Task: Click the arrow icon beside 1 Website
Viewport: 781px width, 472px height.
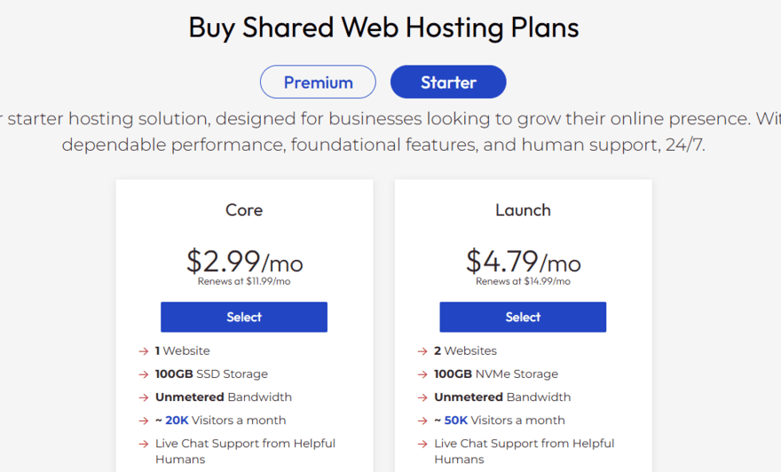Action: tap(144, 351)
